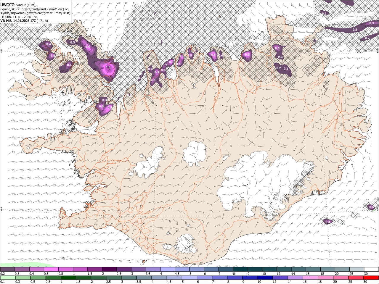Select the pale green 0.1 rain scale swatch

(x=8, y=277)
